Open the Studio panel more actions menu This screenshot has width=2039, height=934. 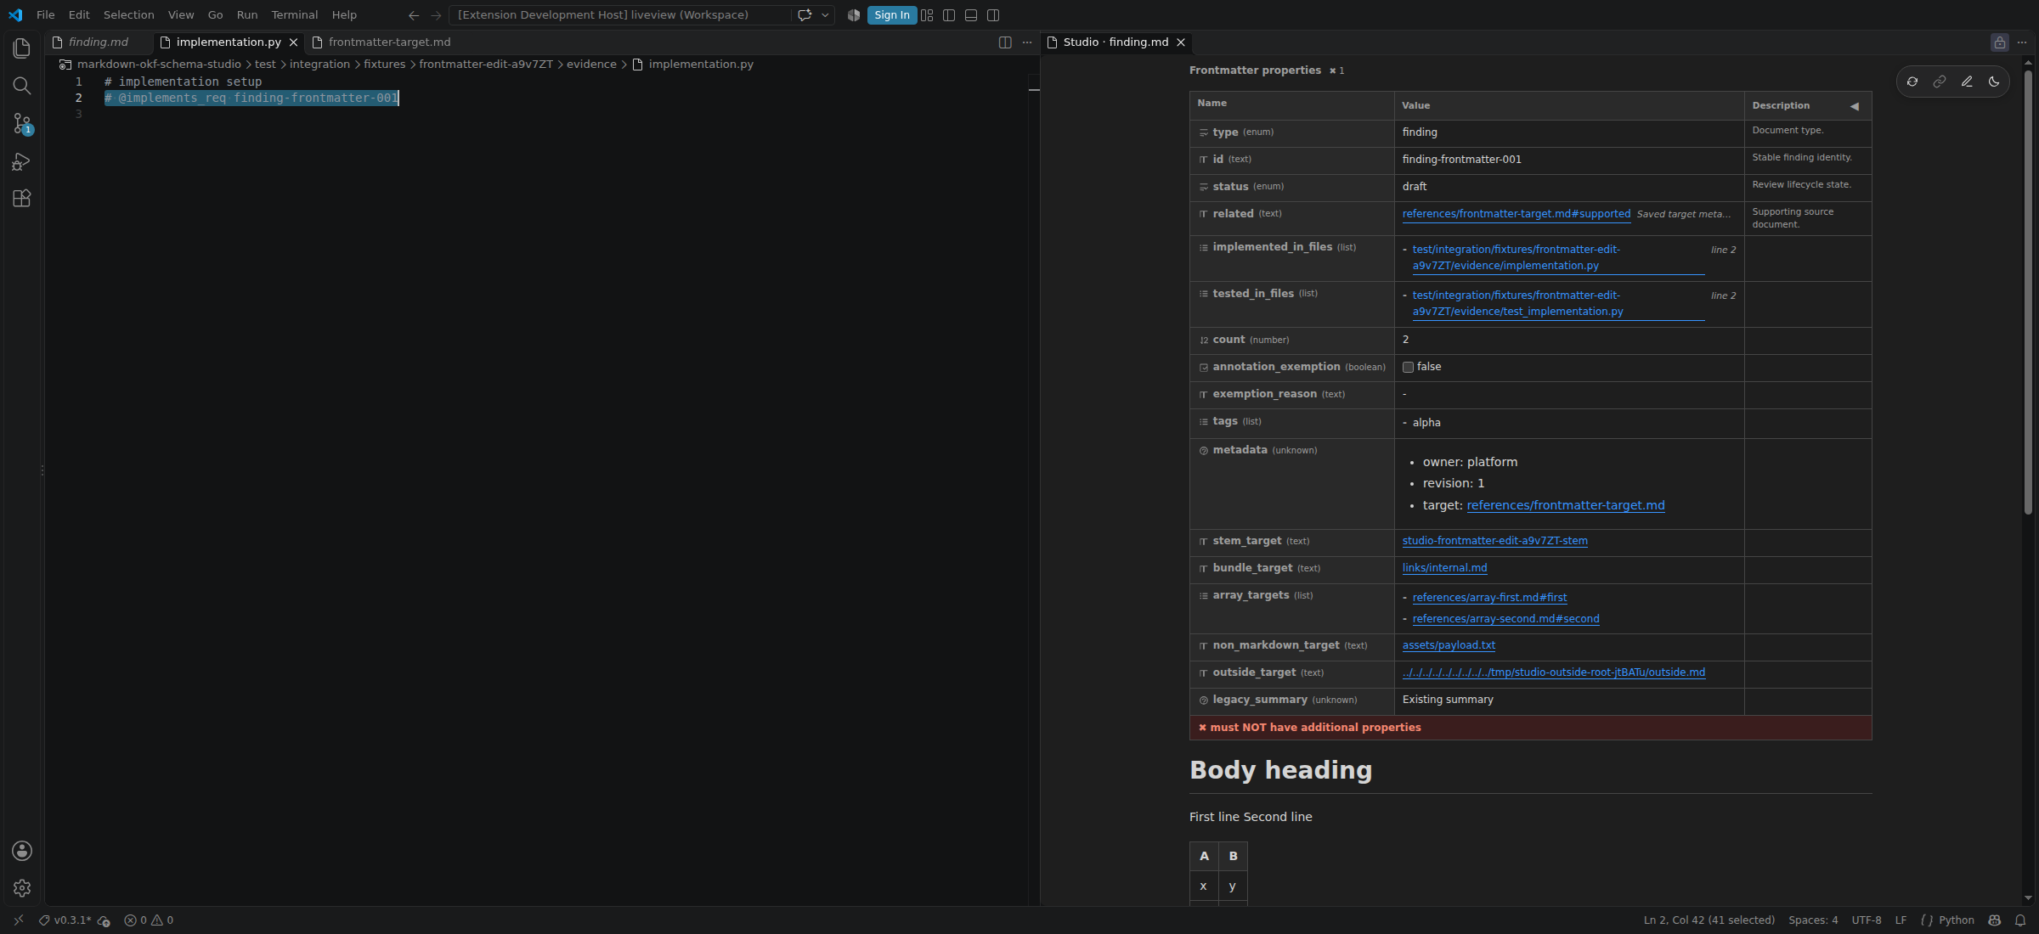coord(2022,42)
